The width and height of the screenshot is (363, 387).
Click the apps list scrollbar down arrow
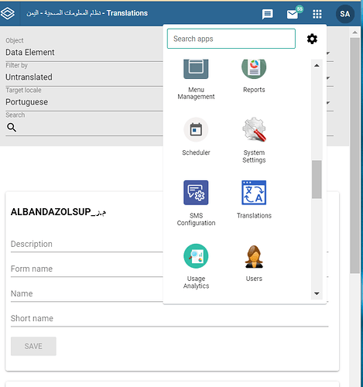tap(317, 293)
